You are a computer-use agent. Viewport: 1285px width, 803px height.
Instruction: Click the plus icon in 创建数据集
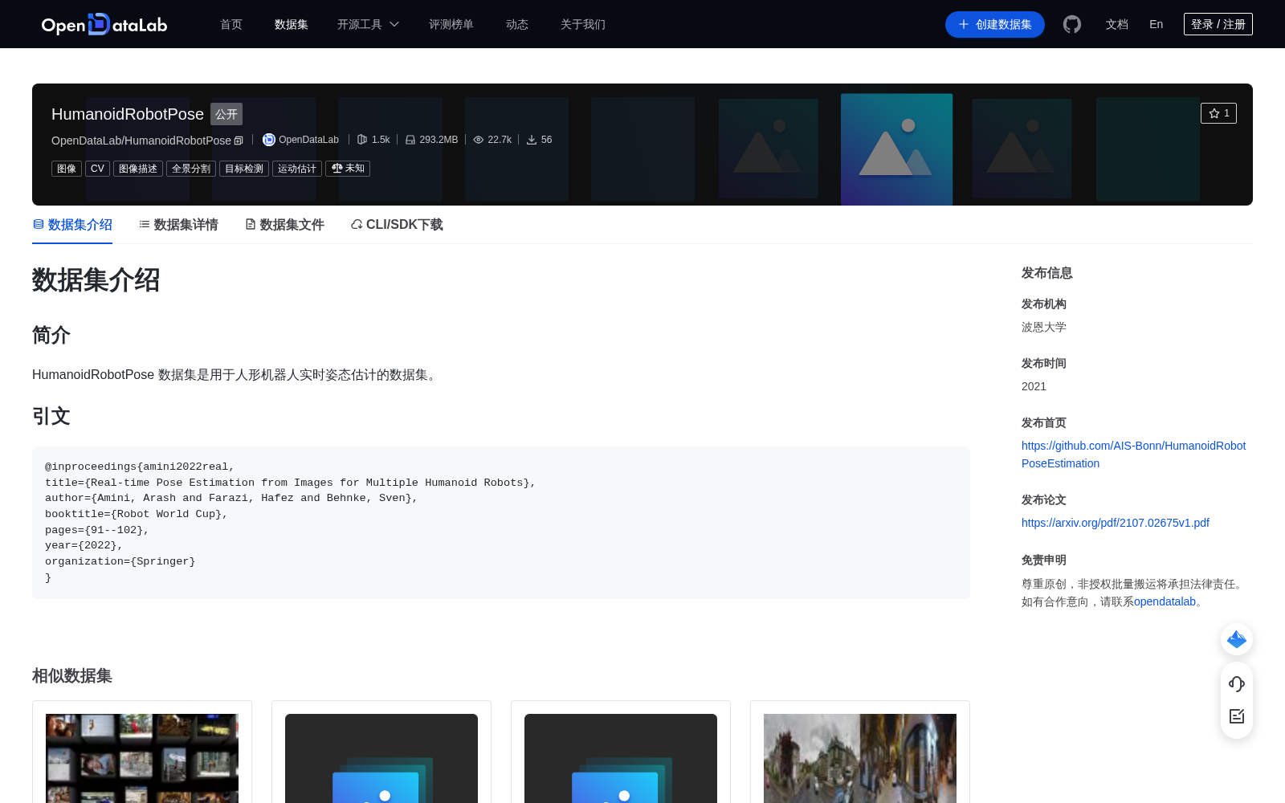(964, 24)
